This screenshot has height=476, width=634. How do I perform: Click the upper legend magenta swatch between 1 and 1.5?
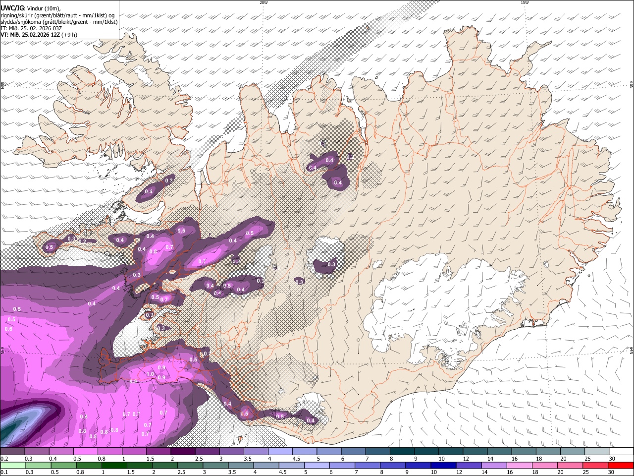[134, 452]
